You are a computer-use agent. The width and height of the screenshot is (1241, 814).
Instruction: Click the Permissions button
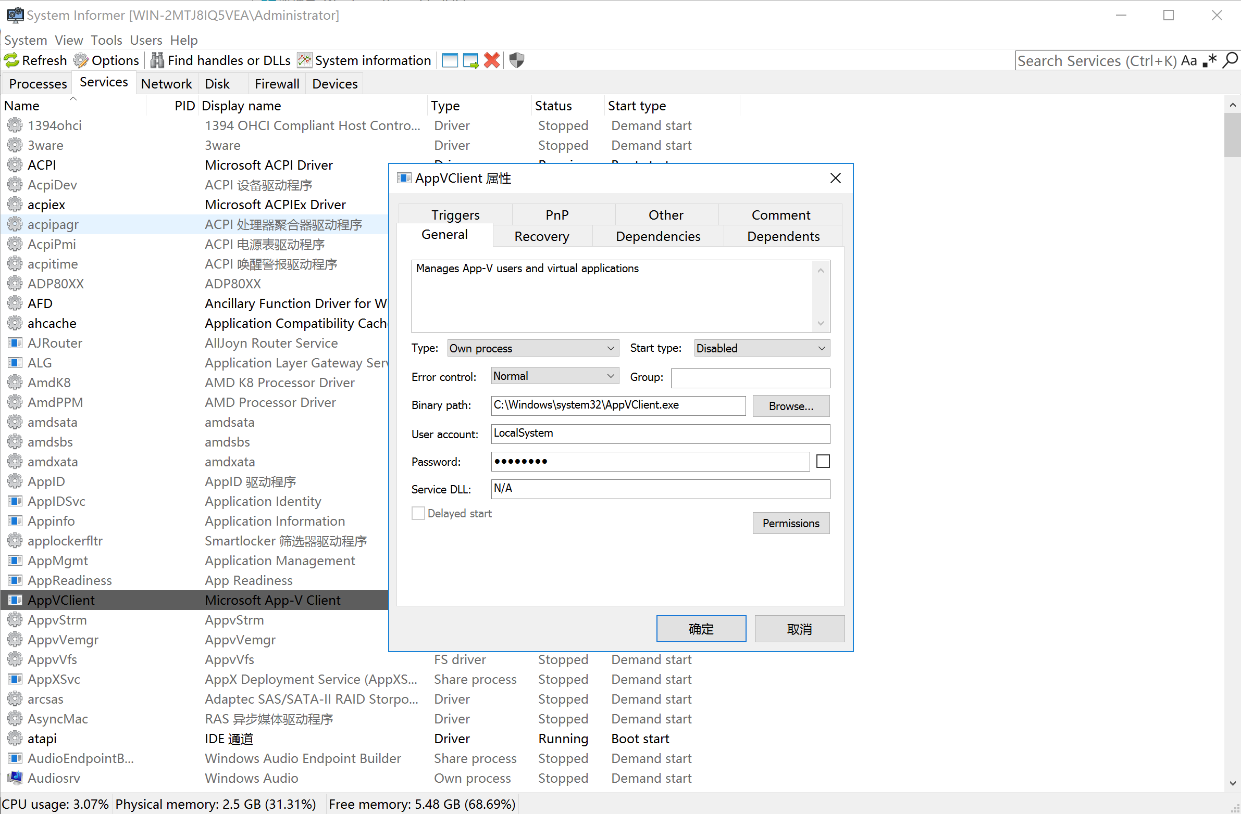click(790, 524)
